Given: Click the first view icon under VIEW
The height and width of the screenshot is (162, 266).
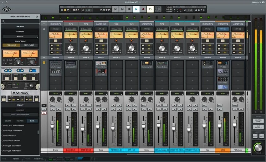Looking at the screenshot, I should pos(62,10).
